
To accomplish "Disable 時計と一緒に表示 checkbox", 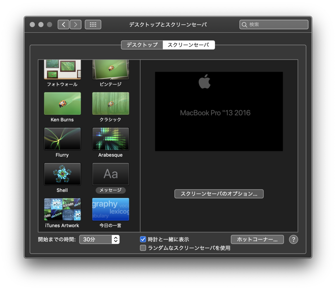I will (143, 239).
